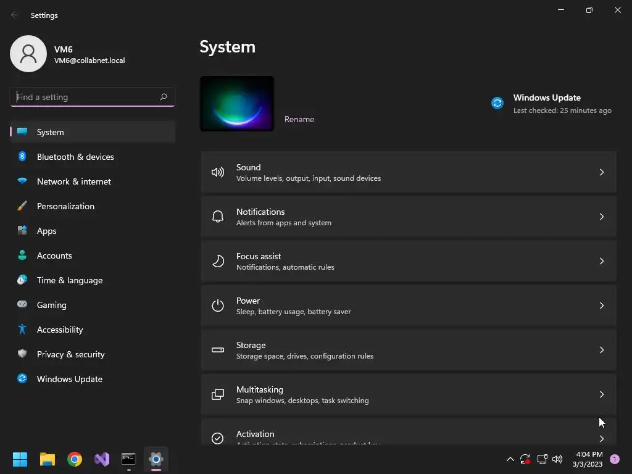Open the terminal window from taskbar
The image size is (632, 474).
128,459
